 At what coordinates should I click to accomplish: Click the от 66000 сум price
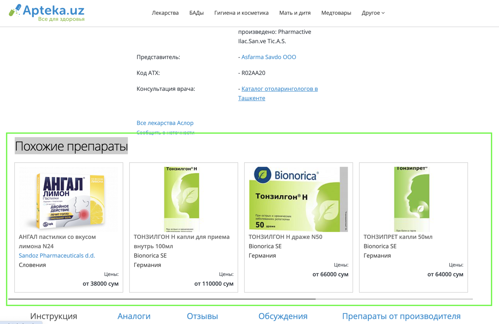(331, 274)
